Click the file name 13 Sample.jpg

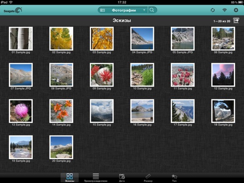tap(21, 125)
